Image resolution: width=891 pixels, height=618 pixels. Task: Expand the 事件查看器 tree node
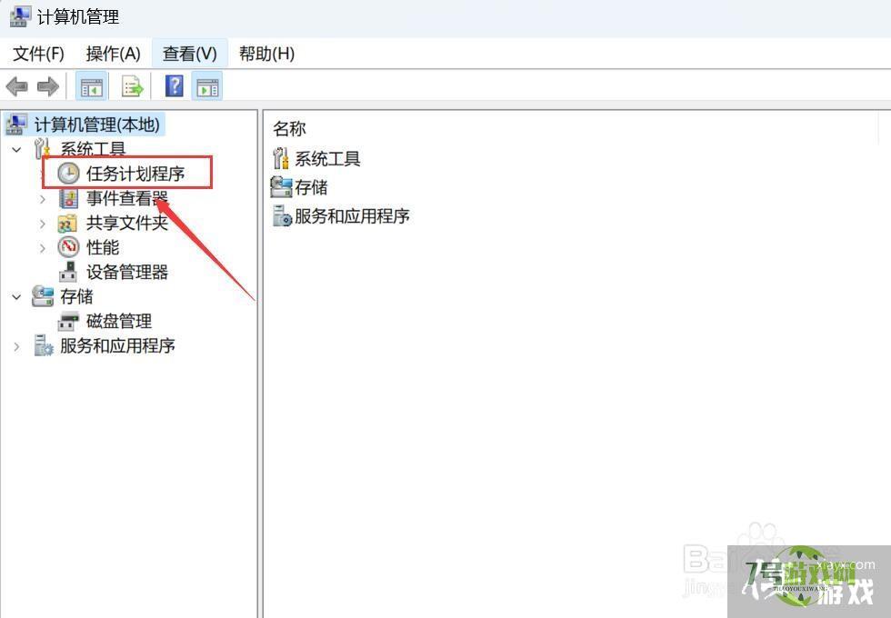pos(42,199)
